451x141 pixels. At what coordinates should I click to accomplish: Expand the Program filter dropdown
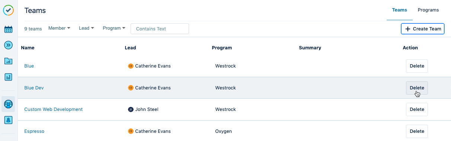pyautogui.click(x=114, y=28)
